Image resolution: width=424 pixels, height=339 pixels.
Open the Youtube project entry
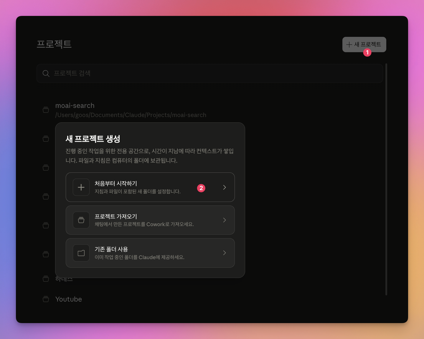pyautogui.click(x=69, y=299)
